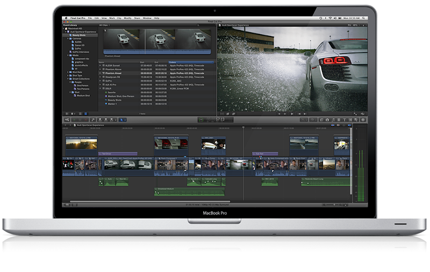The height and width of the screenshot is (272, 430).
Task: Open the browser gear action menu
Action: click(x=73, y=113)
